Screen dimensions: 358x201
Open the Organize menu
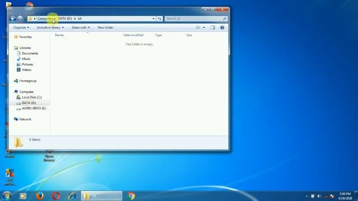coord(21,27)
